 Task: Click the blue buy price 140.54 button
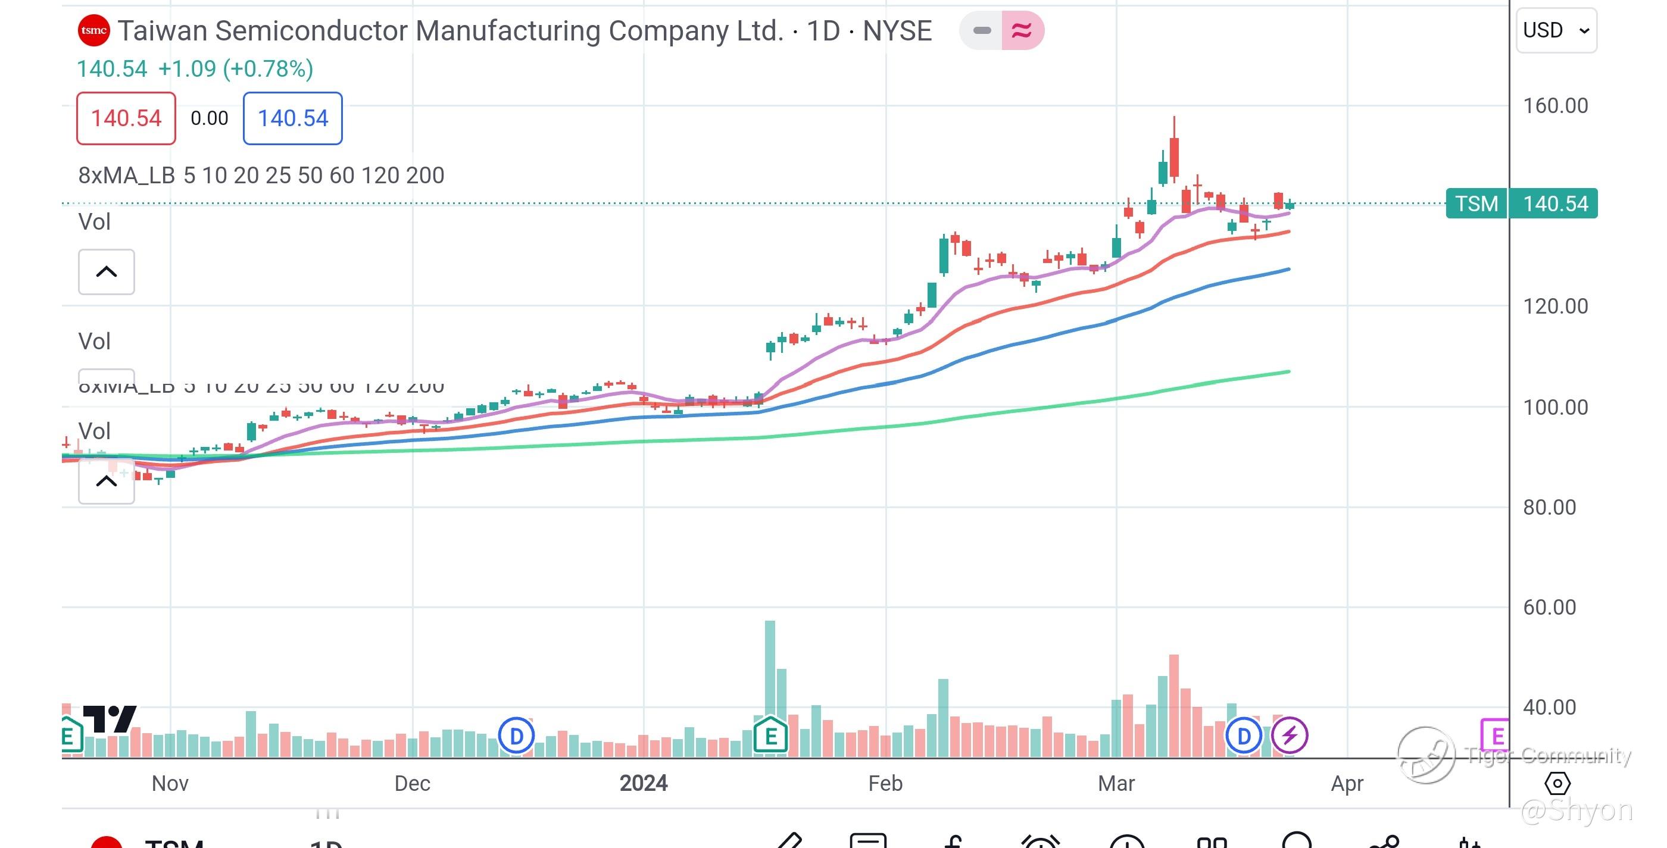point(292,118)
